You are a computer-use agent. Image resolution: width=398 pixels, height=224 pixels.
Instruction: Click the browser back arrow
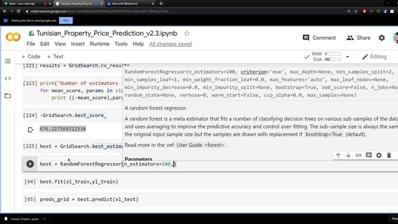[x=4, y=11]
